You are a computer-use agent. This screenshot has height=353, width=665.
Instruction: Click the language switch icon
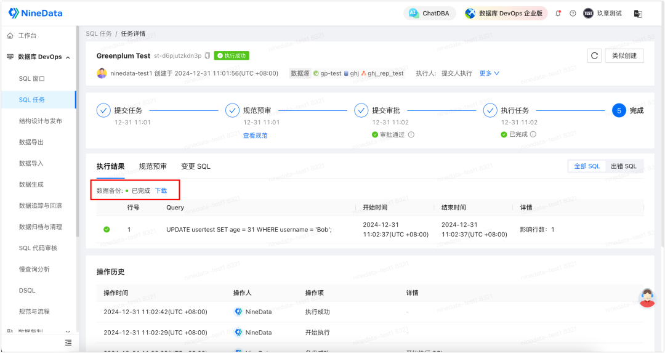click(x=638, y=13)
